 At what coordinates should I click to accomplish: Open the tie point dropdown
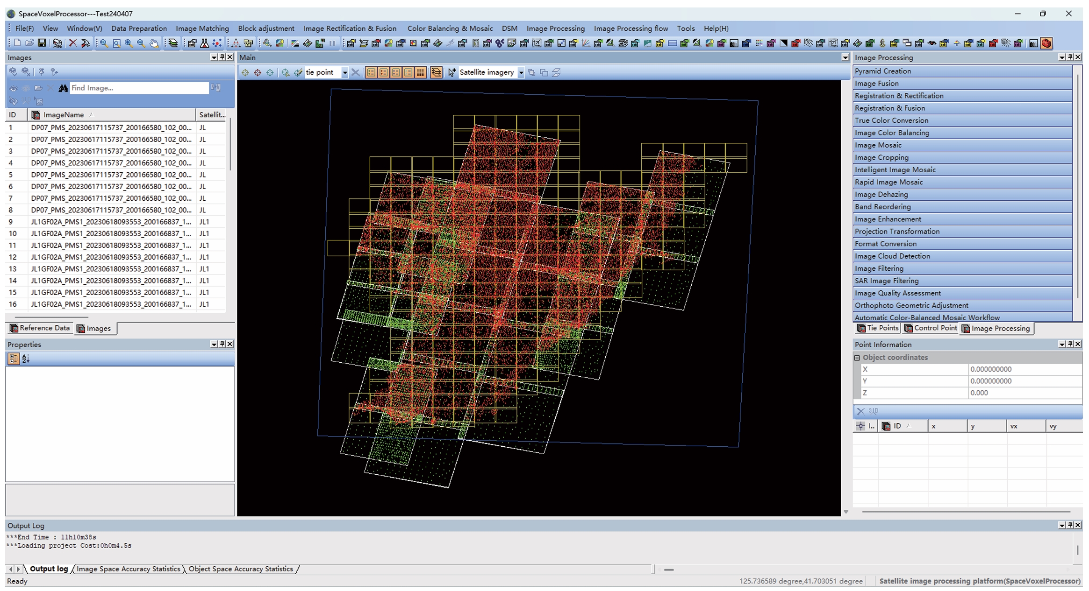click(344, 73)
